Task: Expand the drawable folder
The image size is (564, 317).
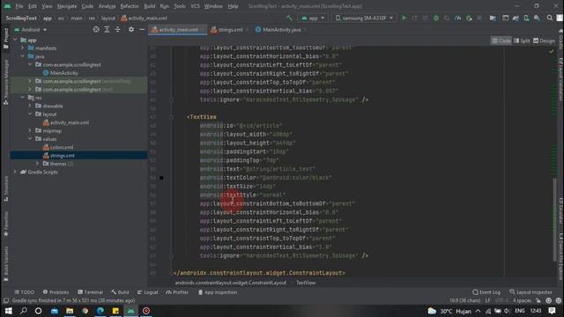Action: point(30,106)
